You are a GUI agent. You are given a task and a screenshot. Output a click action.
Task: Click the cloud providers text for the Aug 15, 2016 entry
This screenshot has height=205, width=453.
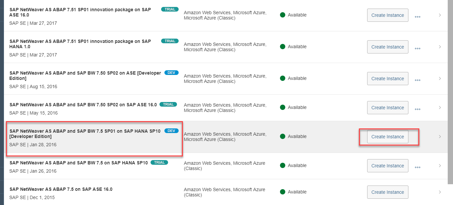pyautogui.click(x=225, y=79)
